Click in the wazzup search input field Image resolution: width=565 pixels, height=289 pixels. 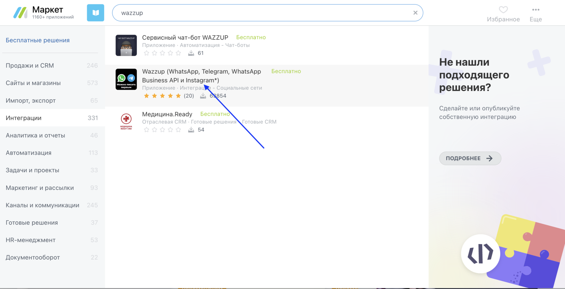tap(262, 13)
